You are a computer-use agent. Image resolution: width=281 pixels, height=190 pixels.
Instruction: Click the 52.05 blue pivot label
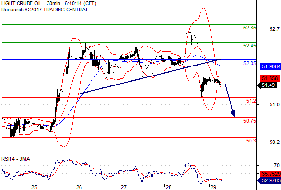coord(250,63)
